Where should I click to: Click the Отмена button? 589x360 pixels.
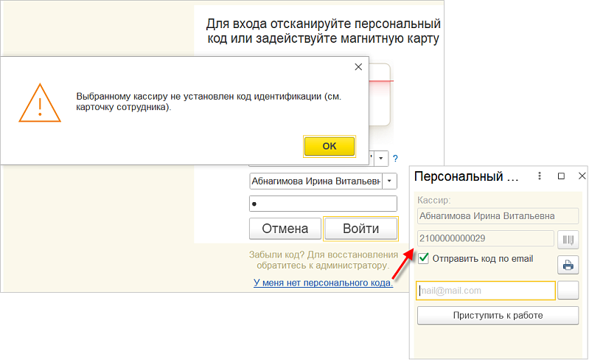point(285,229)
